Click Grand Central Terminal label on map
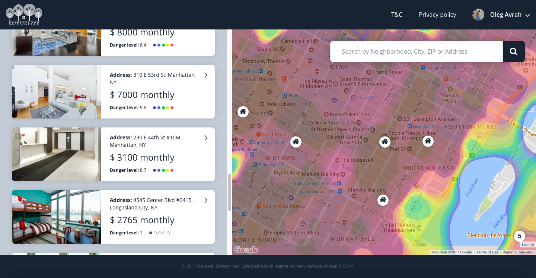The image size is (536, 278). pyautogui.click(x=315, y=183)
